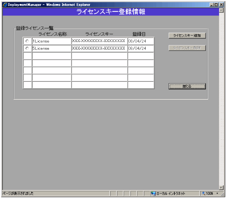Click the ライセンス名称 column header
The image size is (226, 198).
[53, 34]
